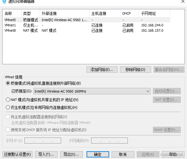Select the VMnet0 row
Viewport: 187px width, 159px height.
87,20
